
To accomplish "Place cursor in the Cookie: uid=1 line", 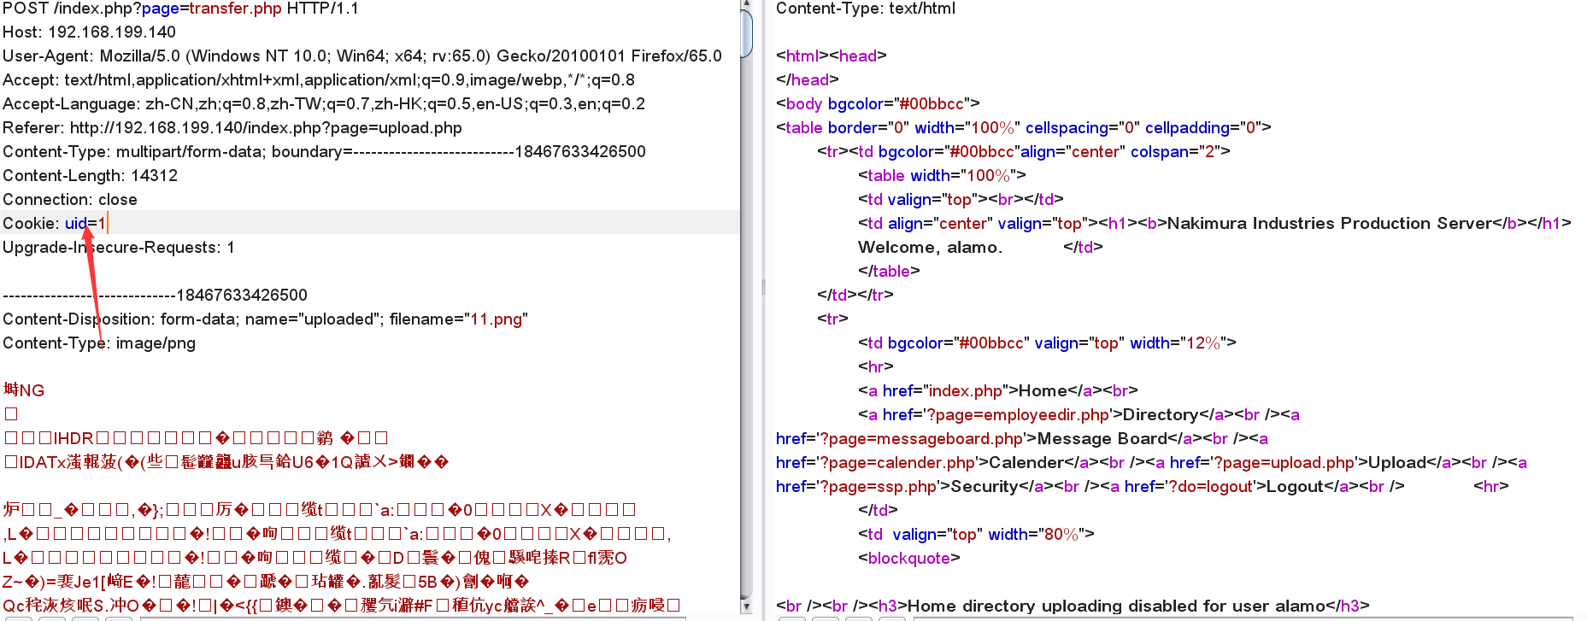I will [x=370, y=223].
